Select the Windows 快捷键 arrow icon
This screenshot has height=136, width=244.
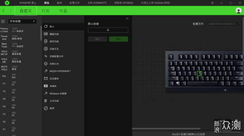(x=46, y=93)
